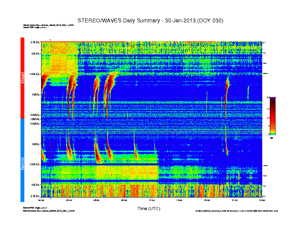This screenshot has height=232, width=301.
Task: Click the STEREO/WAVES Daily Summary title
Action: click(150, 21)
